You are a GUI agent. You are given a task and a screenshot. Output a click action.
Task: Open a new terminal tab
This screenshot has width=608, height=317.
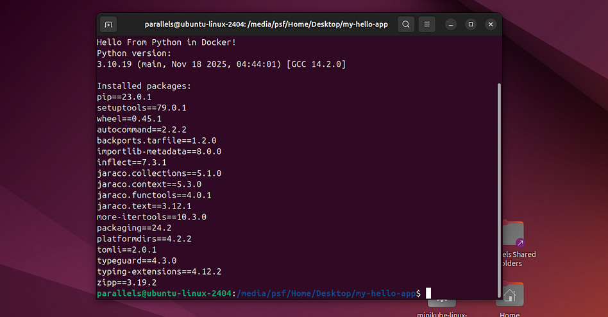tap(108, 24)
